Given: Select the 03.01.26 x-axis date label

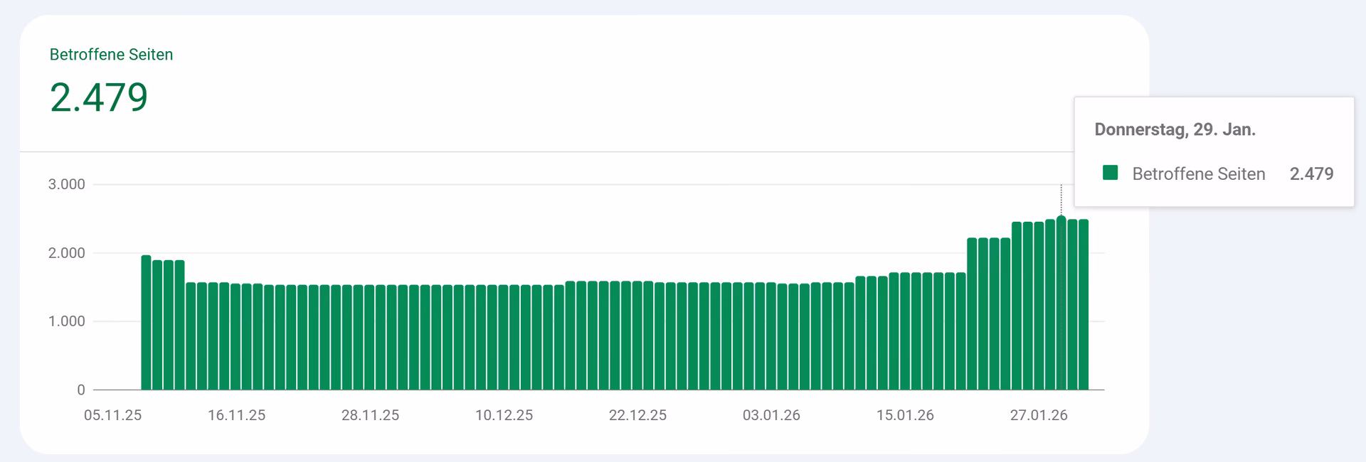Looking at the screenshot, I should 771,415.
